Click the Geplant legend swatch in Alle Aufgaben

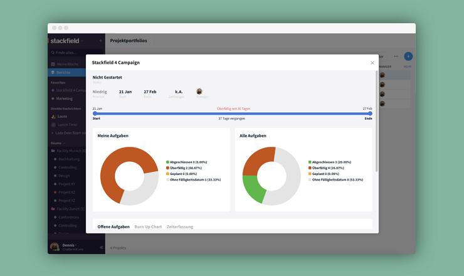(x=310, y=174)
